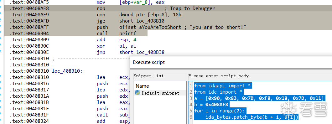
Task: Select the nop line at 00408AF8
Action: coord(168,8)
